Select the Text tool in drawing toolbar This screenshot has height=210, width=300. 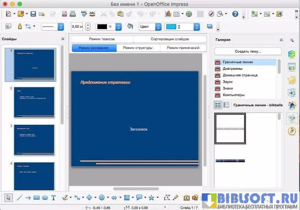(53, 198)
